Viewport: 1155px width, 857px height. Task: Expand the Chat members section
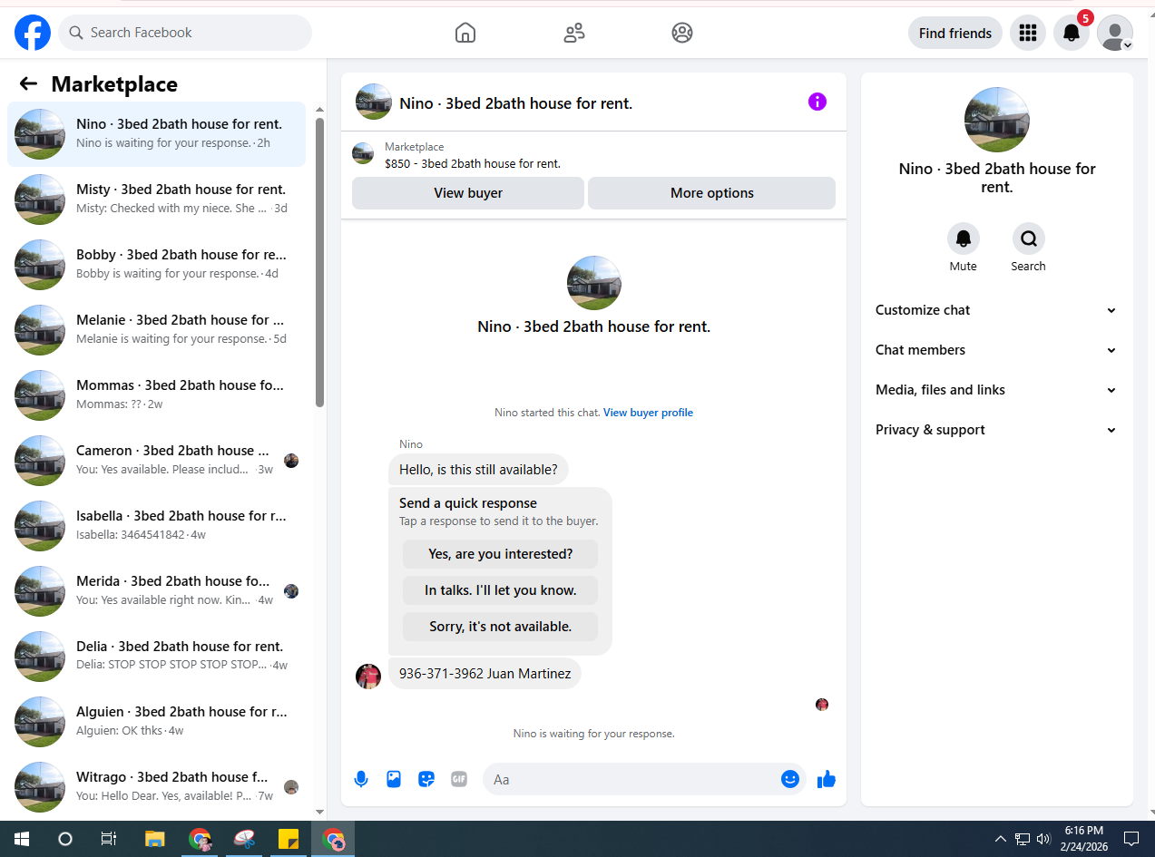click(996, 350)
